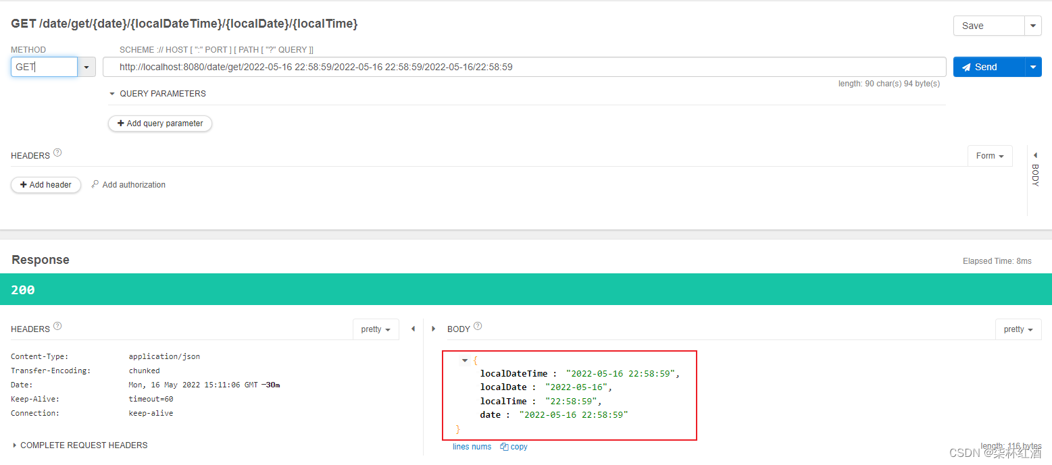
Task: Open the Form dropdown in headers section
Action: click(x=989, y=155)
